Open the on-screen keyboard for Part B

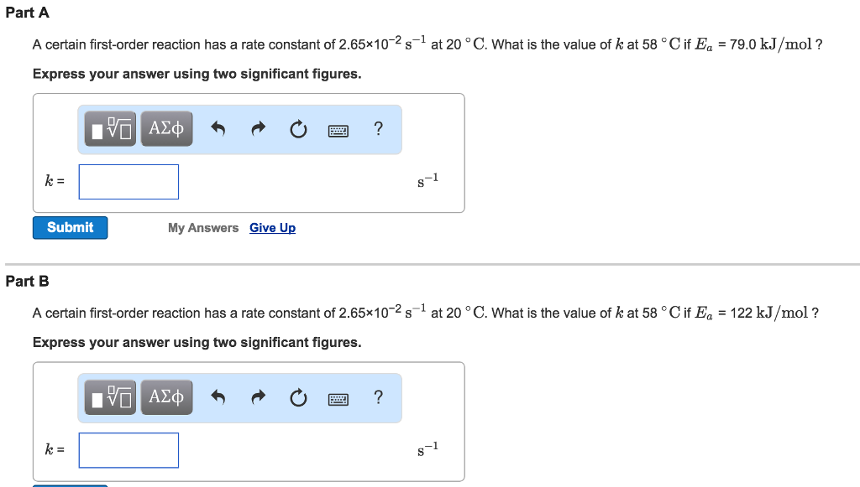click(338, 398)
